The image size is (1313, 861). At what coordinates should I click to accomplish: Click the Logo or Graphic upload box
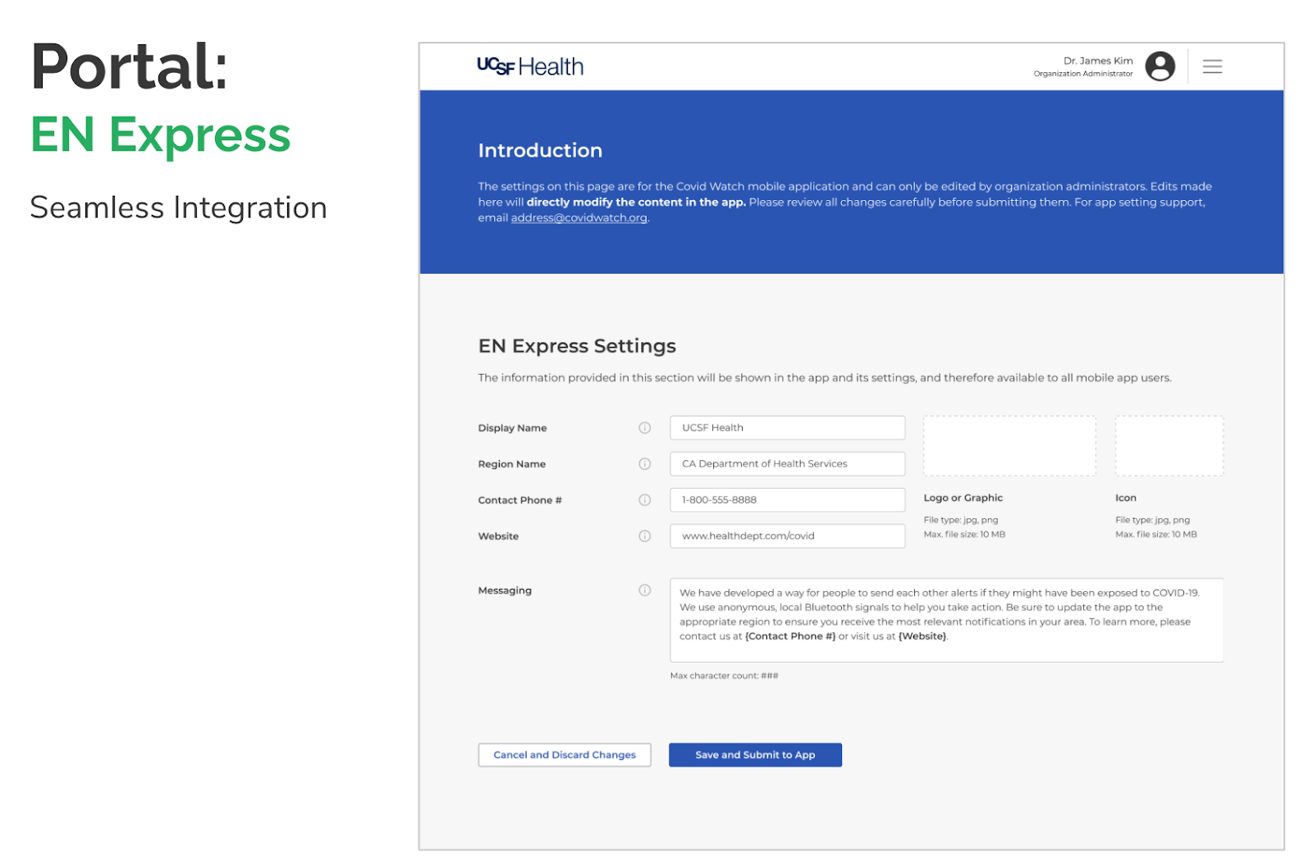1009,446
